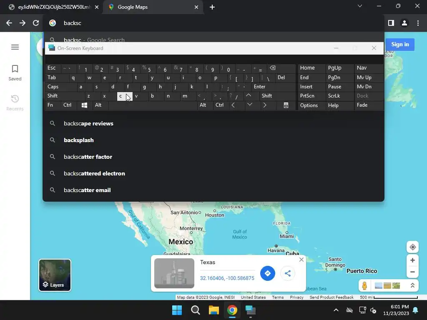Click the right arrow key on keyboard
Screen dimensions: 427x320
pyautogui.click(x=264, y=105)
